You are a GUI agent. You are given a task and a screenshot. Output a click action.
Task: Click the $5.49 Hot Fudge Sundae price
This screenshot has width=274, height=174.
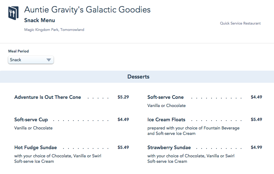pos(123,148)
